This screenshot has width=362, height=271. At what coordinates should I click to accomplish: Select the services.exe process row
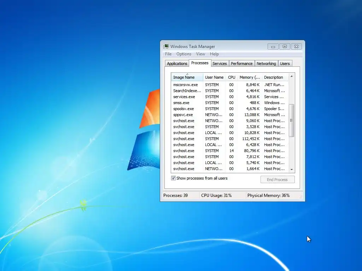coord(230,97)
